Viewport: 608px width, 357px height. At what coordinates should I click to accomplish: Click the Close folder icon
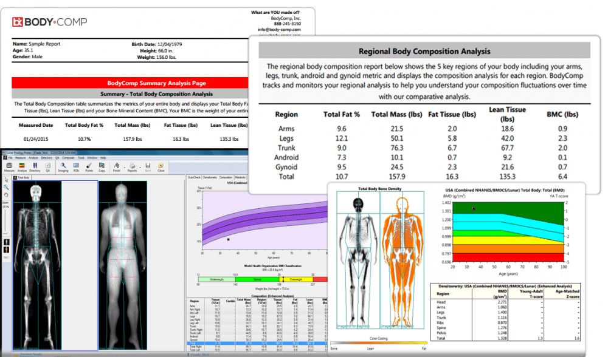161,166
